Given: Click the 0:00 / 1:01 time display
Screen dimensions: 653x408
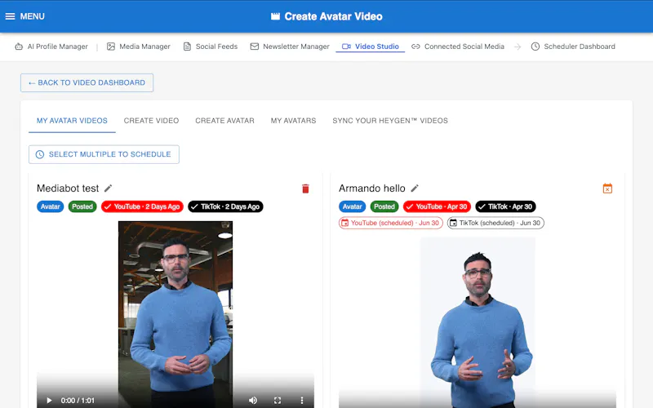Looking at the screenshot, I should click(78, 401).
